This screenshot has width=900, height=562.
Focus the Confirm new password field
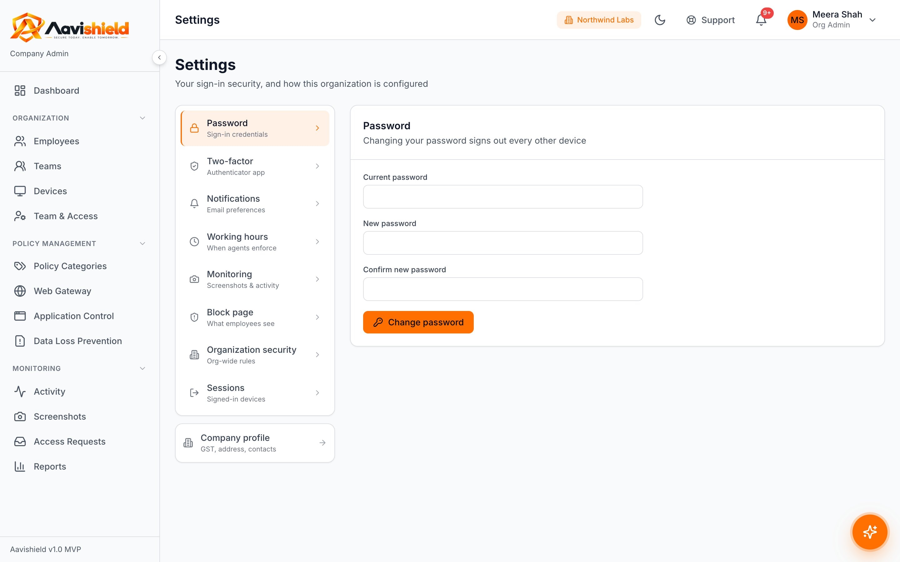tap(503, 289)
